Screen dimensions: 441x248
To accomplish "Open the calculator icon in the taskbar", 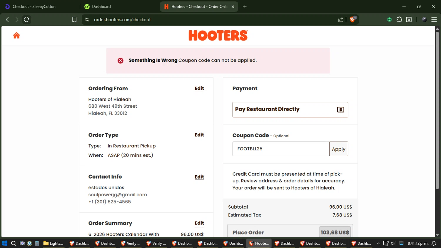I will coord(37,243).
